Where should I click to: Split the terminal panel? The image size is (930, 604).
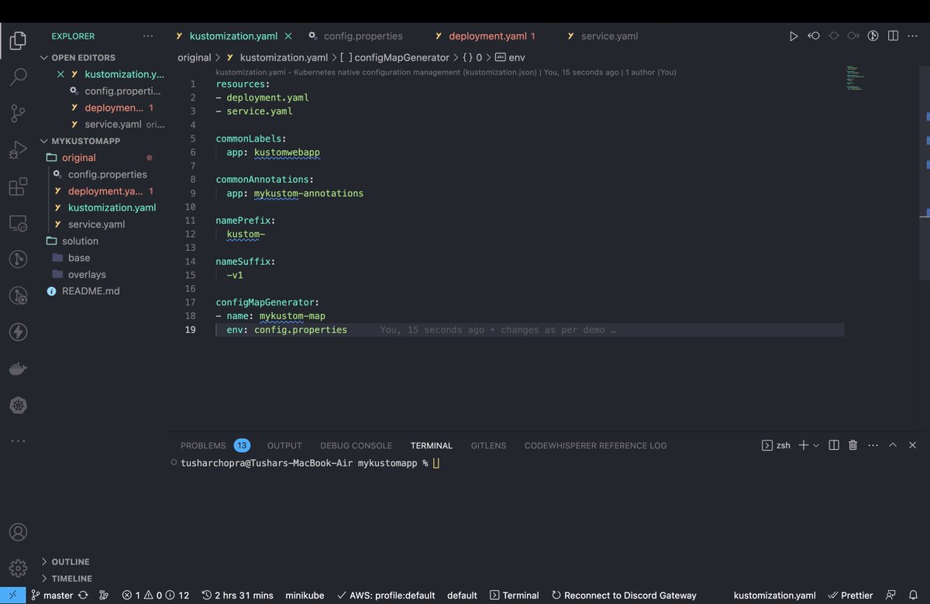click(x=834, y=445)
